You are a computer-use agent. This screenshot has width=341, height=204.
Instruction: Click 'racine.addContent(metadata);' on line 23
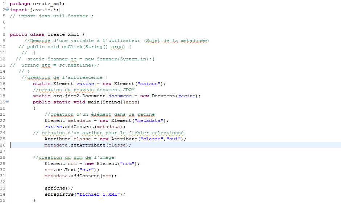coord(85,127)
